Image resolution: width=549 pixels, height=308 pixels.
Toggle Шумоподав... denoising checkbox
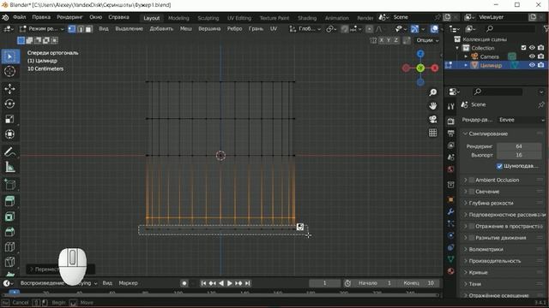(x=499, y=166)
